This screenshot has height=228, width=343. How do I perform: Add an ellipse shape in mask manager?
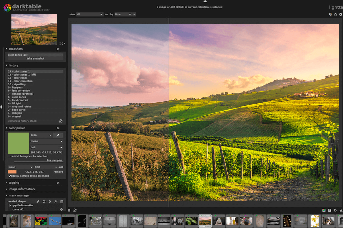(x=50, y=201)
